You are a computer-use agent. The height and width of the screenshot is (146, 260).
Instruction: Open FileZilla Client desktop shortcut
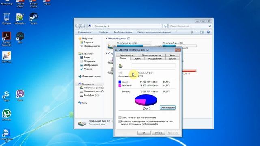[20, 4]
